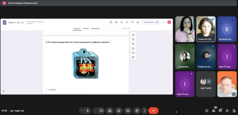Send a reaction emoji

pyautogui.click(x=119, y=111)
